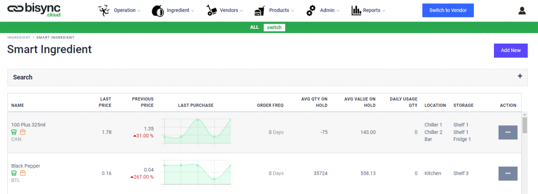Click the Bar location entry

pyautogui.click(x=428, y=139)
